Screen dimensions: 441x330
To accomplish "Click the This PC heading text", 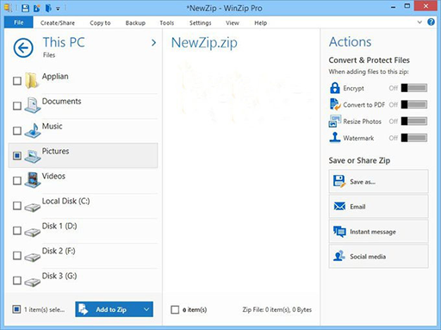I will 64,42.
